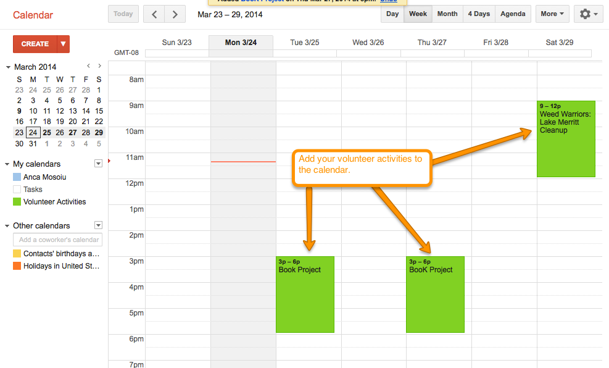Toggle Tasks calendar visibility
Viewport: 609px width, 368px height.
click(17, 190)
